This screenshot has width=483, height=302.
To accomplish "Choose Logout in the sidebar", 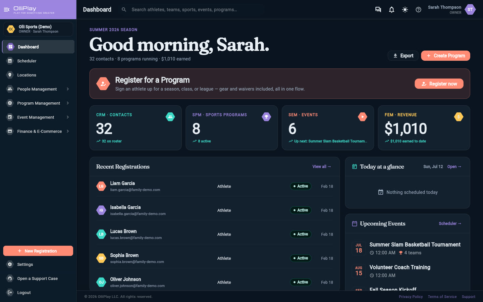I will 38,293.
